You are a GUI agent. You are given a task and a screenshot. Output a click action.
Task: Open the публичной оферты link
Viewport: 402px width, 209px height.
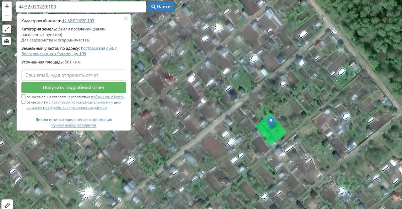[x=108, y=97]
